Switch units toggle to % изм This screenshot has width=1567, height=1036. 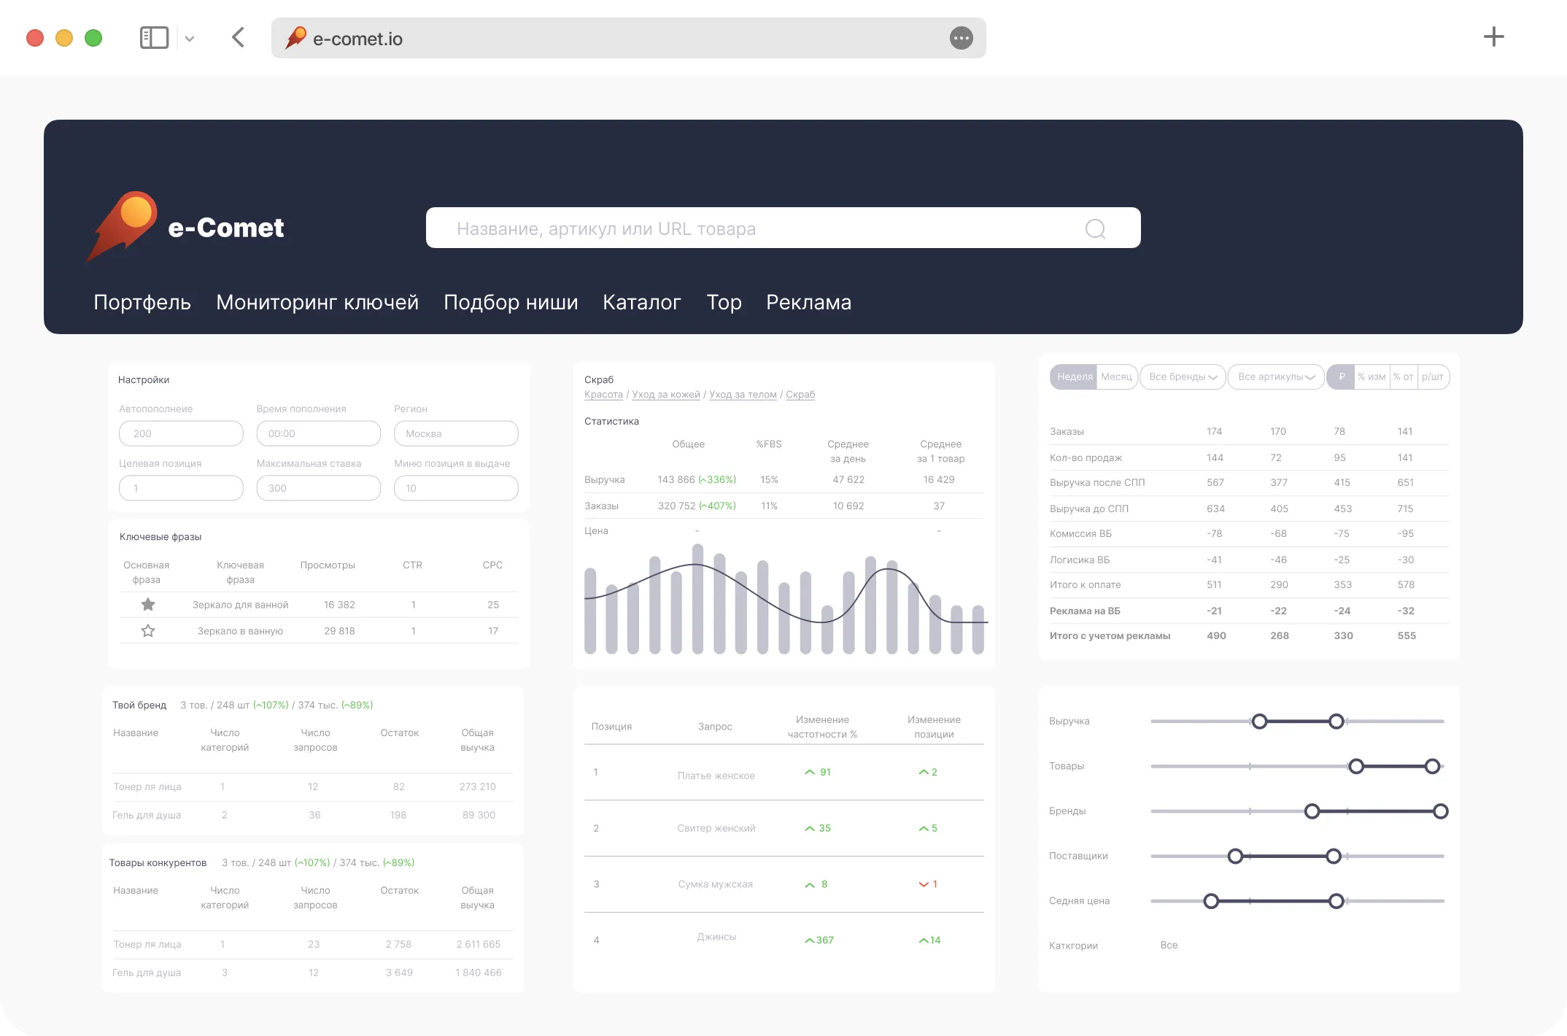point(1371,376)
